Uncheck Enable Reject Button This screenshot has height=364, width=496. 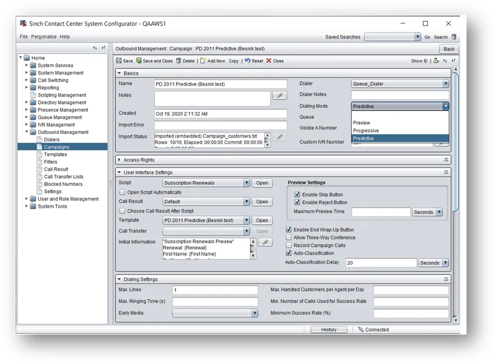tap(297, 202)
